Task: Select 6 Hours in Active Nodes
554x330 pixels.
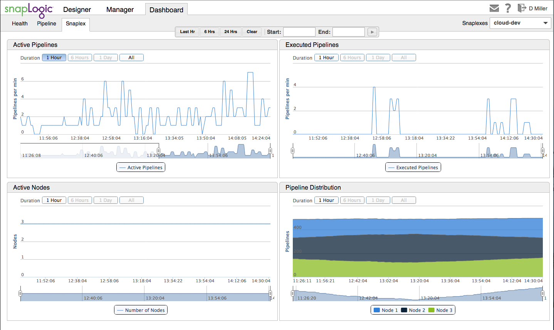Action: (x=80, y=200)
